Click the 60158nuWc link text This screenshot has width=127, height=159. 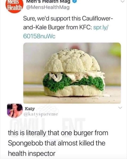39,36
